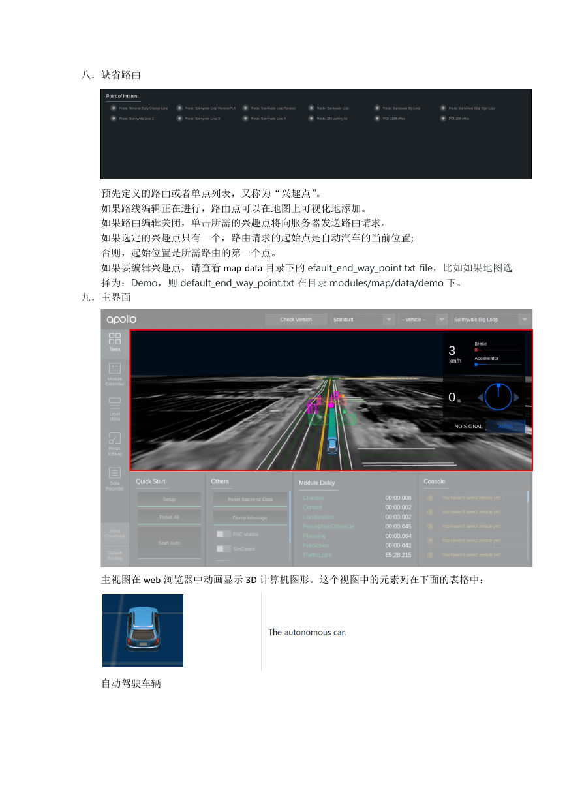Open the Module Controller sidebar panel
Viewport: 567px width, 801px height.
(115, 374)
